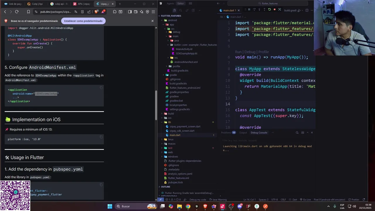Screen dimensions: 375x211
Task: Click Debug CodeLens above main()
Action: tap(250, 52)
